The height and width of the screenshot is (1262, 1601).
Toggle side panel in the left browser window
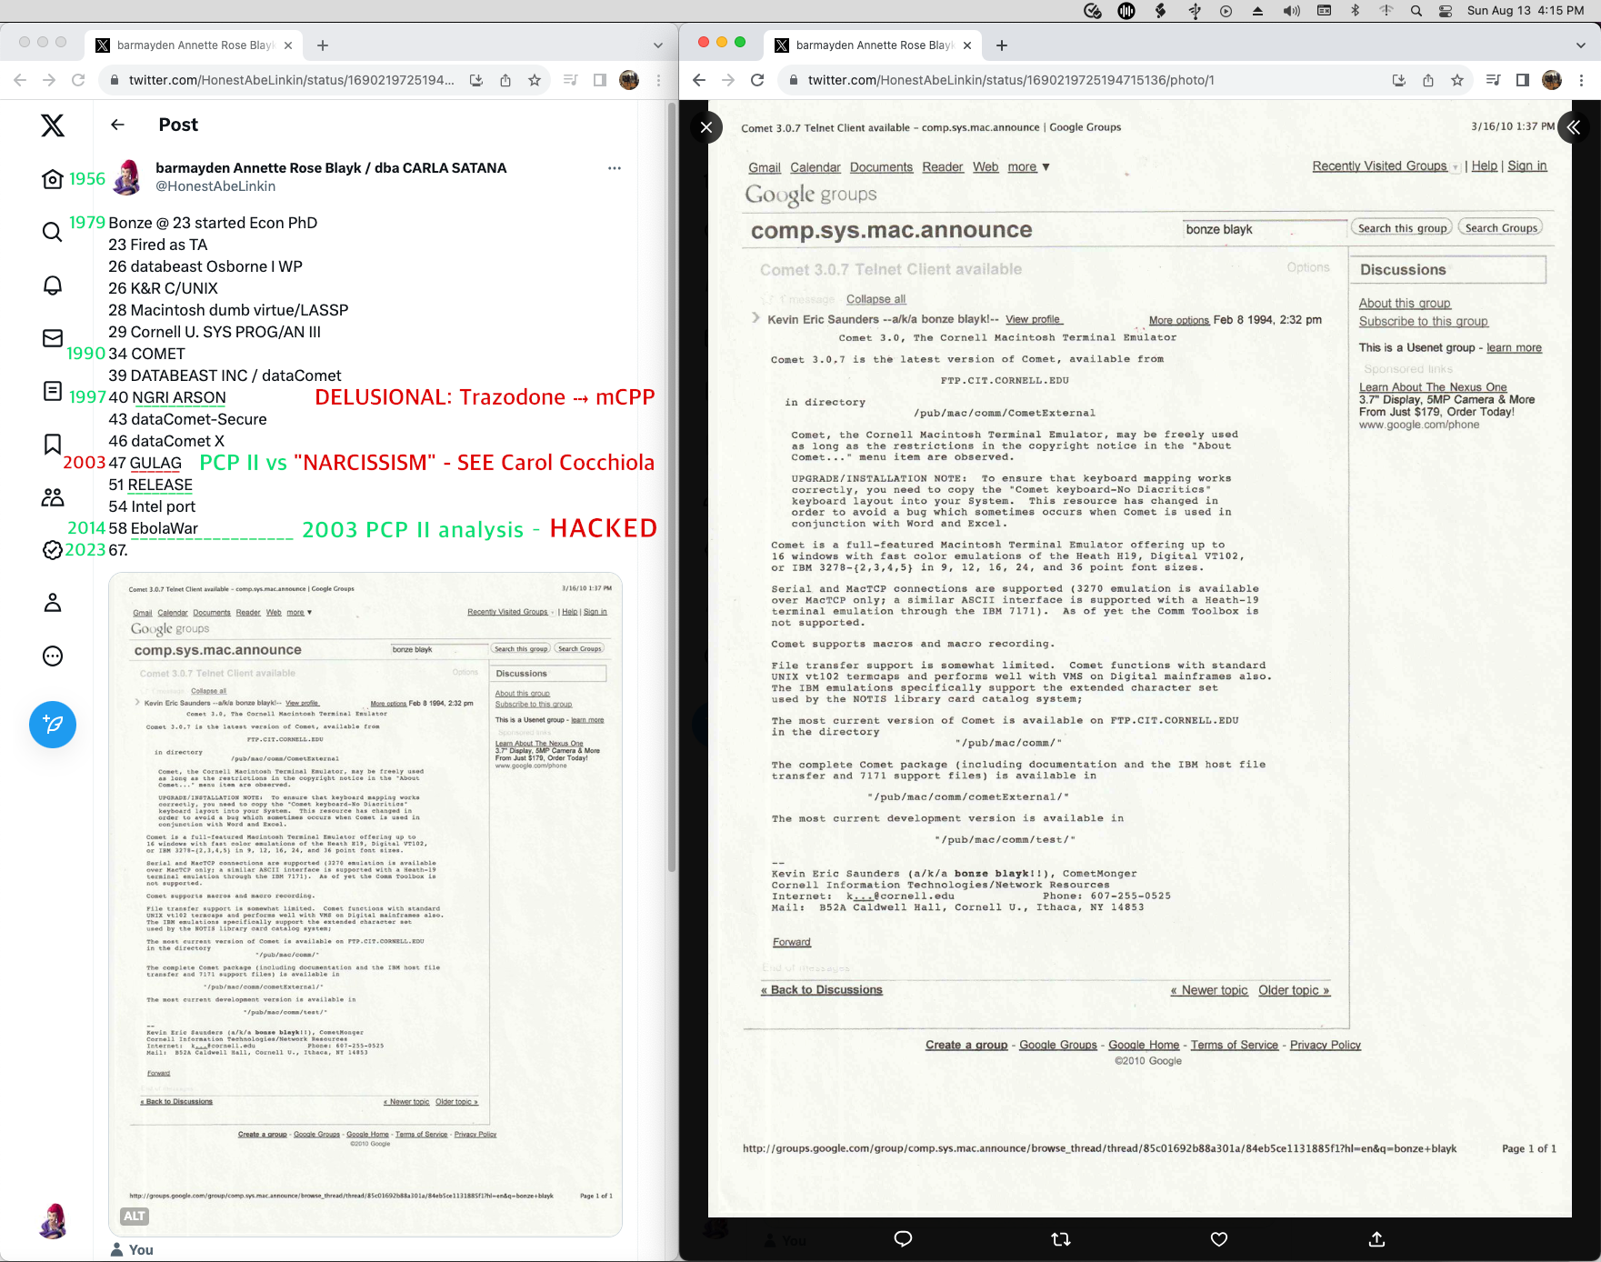[600, 80]
